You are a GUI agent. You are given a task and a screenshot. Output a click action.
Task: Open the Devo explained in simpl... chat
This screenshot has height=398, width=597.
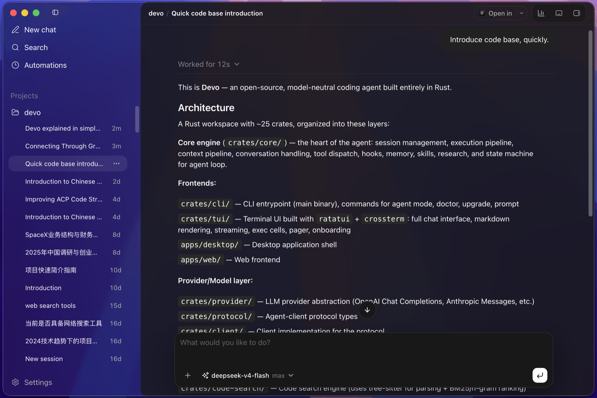click(x=68, y=128)
